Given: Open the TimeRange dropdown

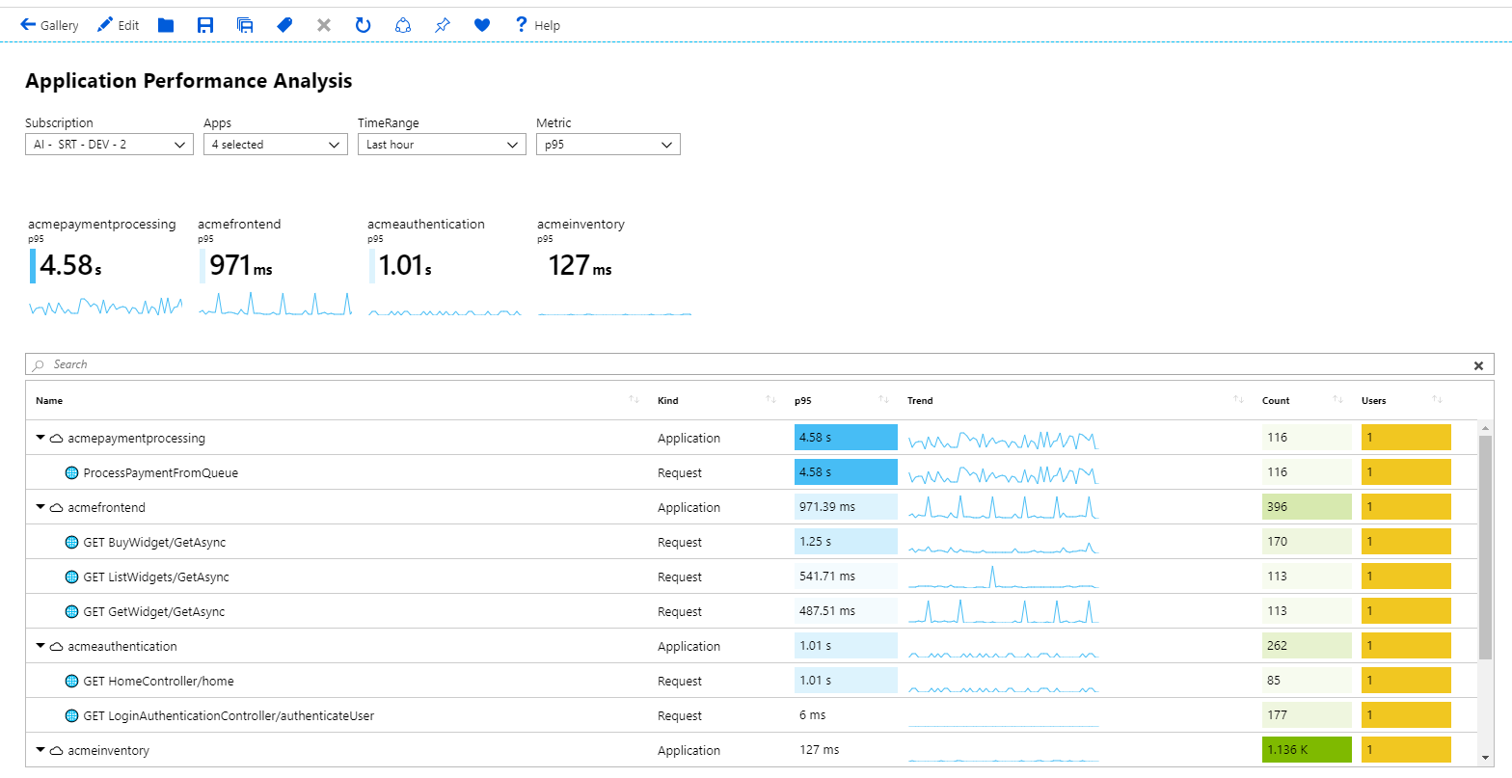Looking at the screenshot, I should tap(442, 145).
